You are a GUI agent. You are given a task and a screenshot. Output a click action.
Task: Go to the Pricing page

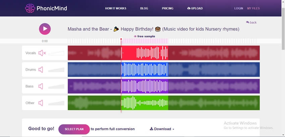tap(168, 8)
